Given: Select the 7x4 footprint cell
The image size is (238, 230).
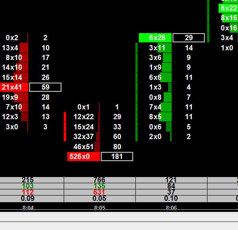Looking at the screenshot, I should 155,107.
